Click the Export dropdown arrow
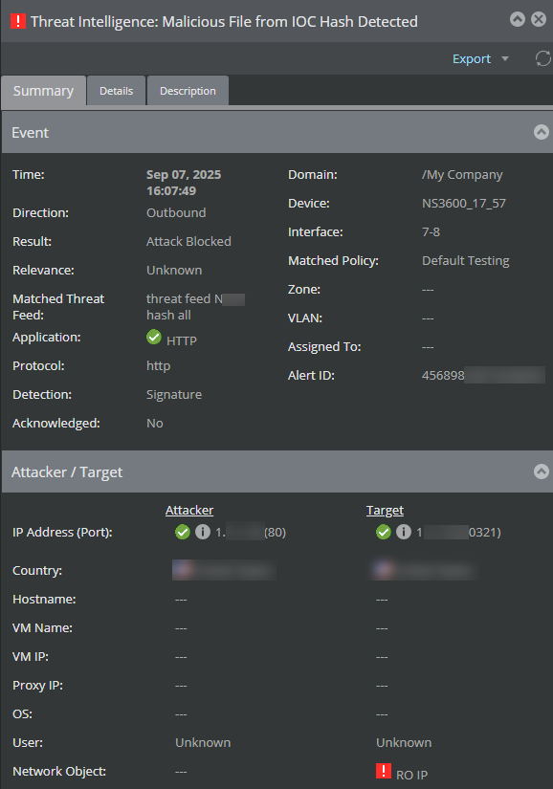 click(x=505, y=59)
